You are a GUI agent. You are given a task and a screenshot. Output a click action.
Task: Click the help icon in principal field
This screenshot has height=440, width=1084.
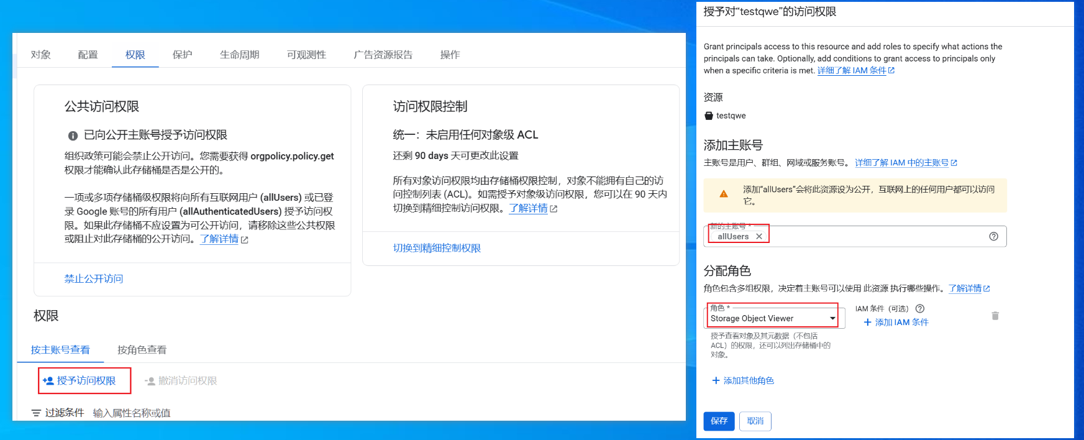tap(993, 236)
